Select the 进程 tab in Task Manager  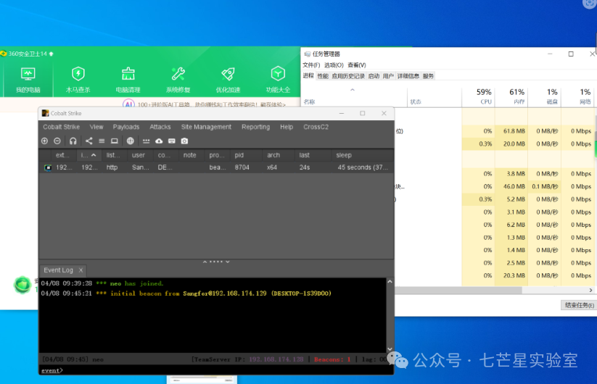click(308, 75)
